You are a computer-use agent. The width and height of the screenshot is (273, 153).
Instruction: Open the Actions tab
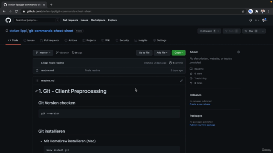(x=71, y=40)
